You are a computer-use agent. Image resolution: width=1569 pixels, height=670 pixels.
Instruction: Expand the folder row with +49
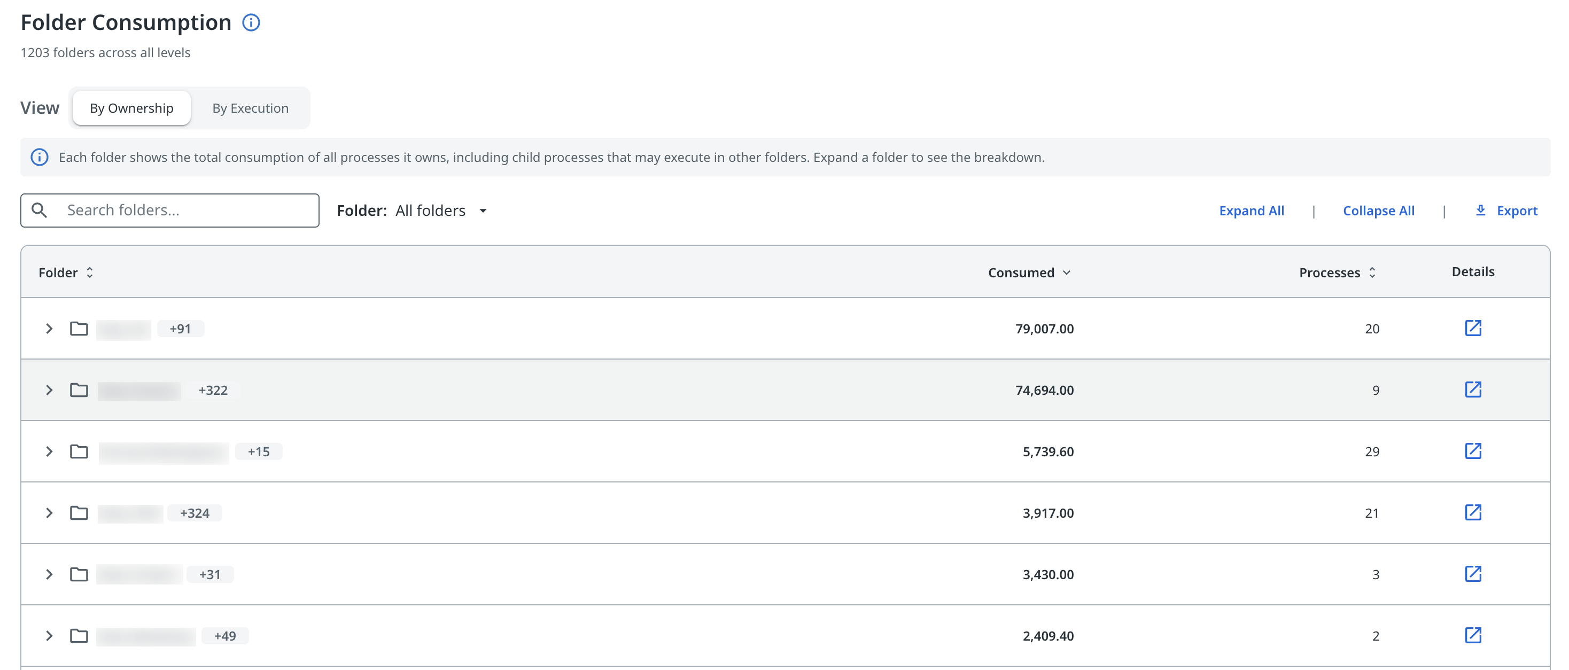[x=49, y=636]
